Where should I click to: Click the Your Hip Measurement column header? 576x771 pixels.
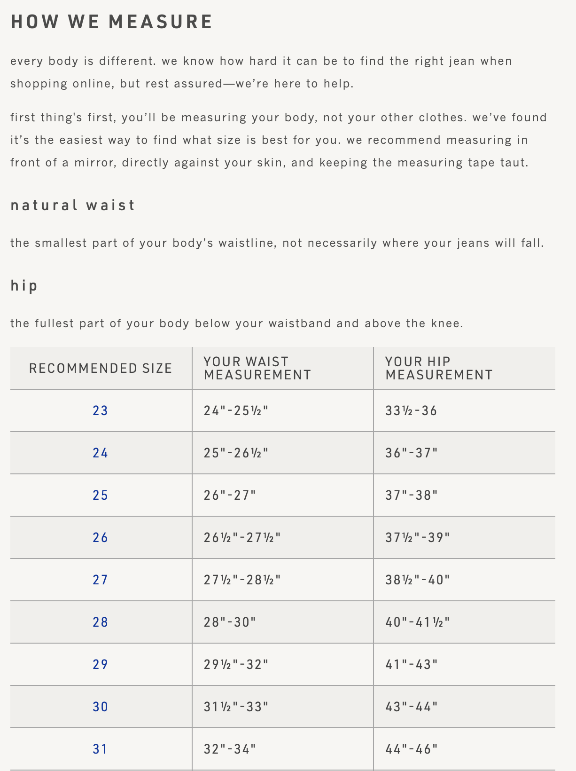click(439, 369)
